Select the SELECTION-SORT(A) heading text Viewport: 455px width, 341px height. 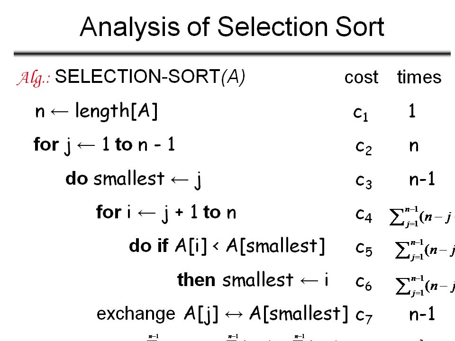coord(150,77)
